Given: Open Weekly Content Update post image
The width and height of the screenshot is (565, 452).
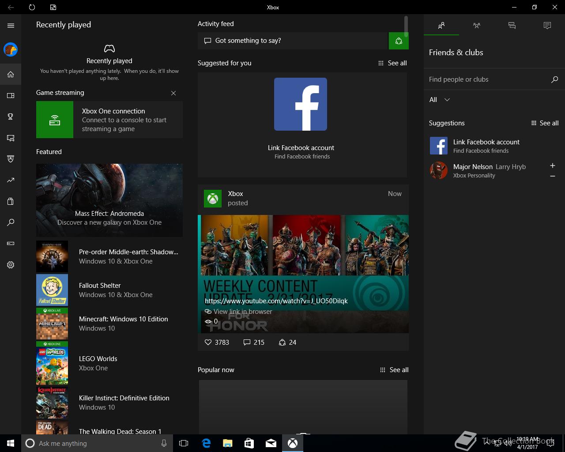Looking at the screenshot, I should (303, 274).
